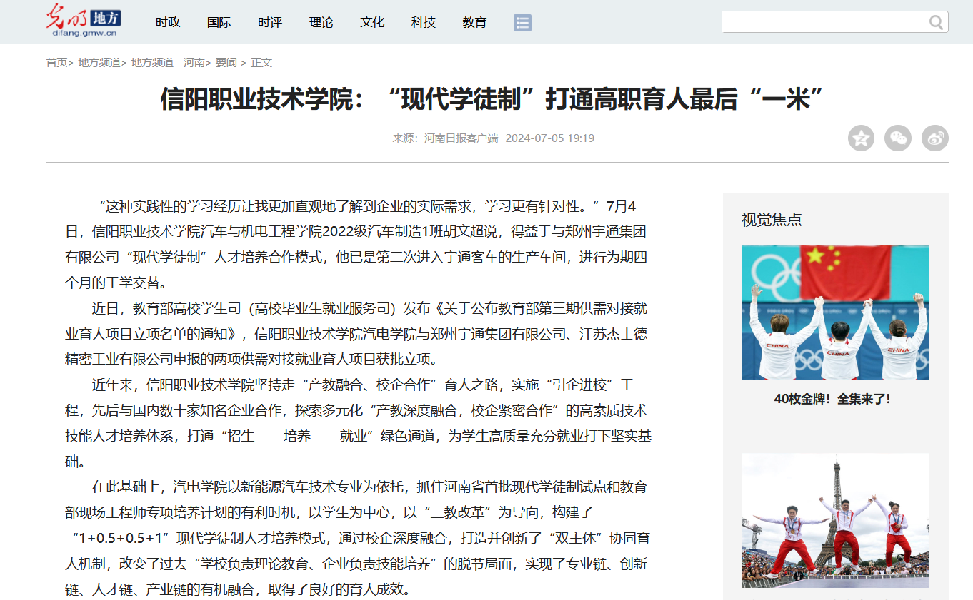
Task: Add article to favorites with star icon
Action: [x=861, y=138]
